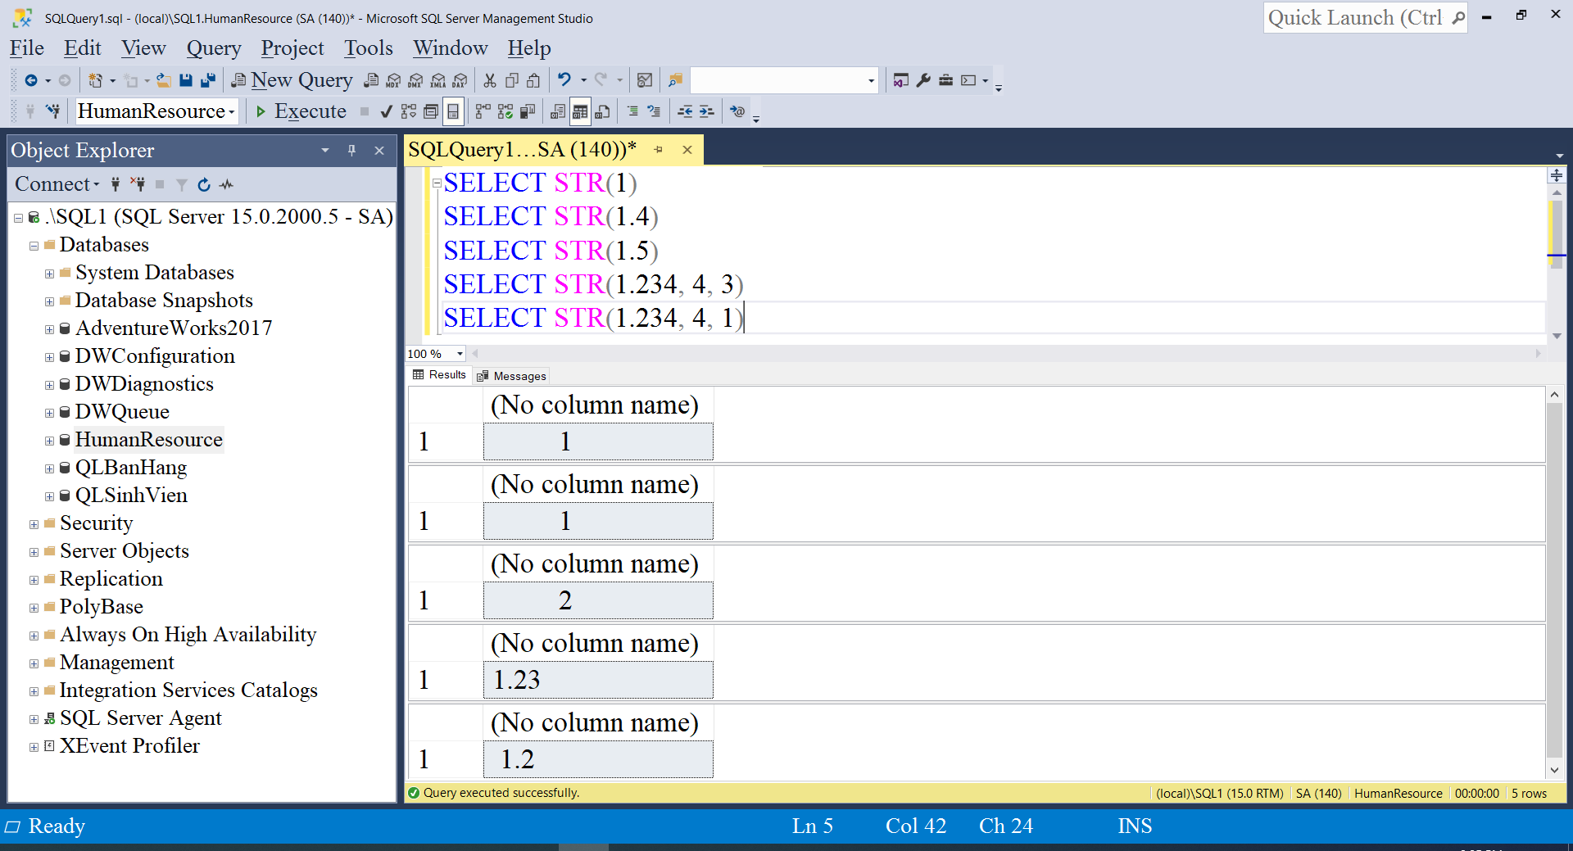Image resolution: width=1573 pixels, height=851 pixels.
Task: Click the Undo arrow icon
Action: pos(564,80)
